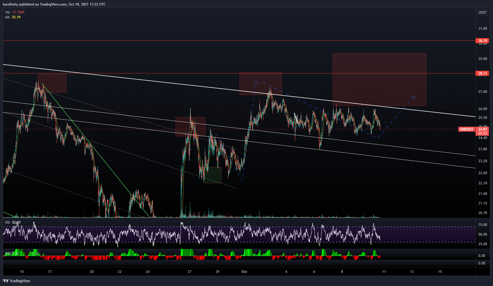493x286 pixels.
Task: Click the 22.10 price axis label
Action: coord(483,183)
